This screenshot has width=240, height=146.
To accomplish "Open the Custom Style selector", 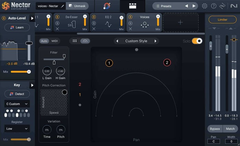I will 136,41.
